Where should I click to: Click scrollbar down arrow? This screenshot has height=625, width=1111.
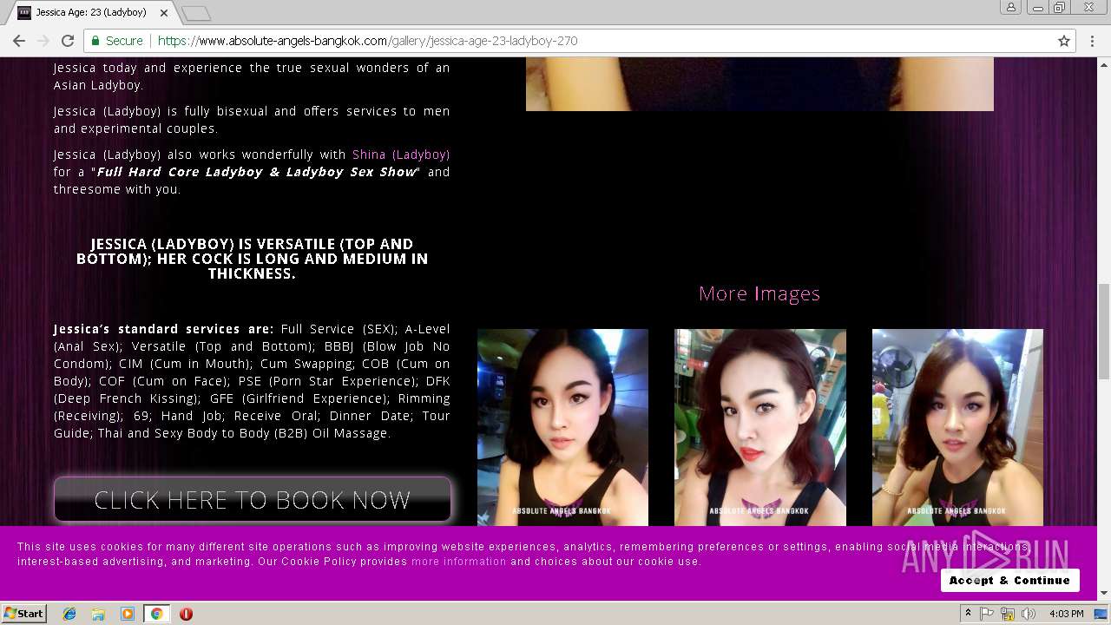(1104, 594)
